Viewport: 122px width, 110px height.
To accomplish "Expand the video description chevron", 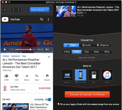I will [49, 57].
